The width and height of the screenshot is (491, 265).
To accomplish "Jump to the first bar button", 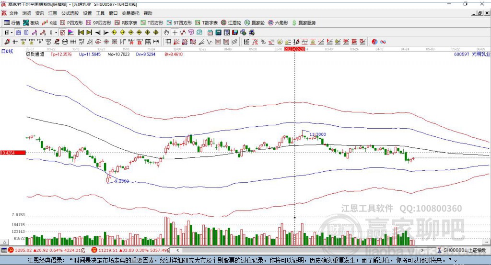I will click(81, 33).
